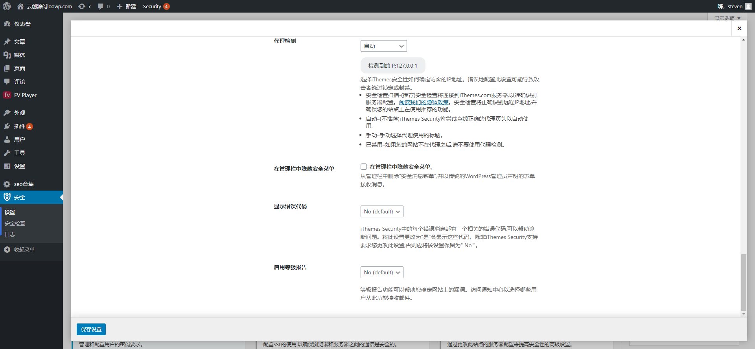Open the 设置 sliders icon in sidebar

[x=7, y=166]
